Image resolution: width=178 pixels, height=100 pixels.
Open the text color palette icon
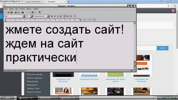(x=61, y=16)
